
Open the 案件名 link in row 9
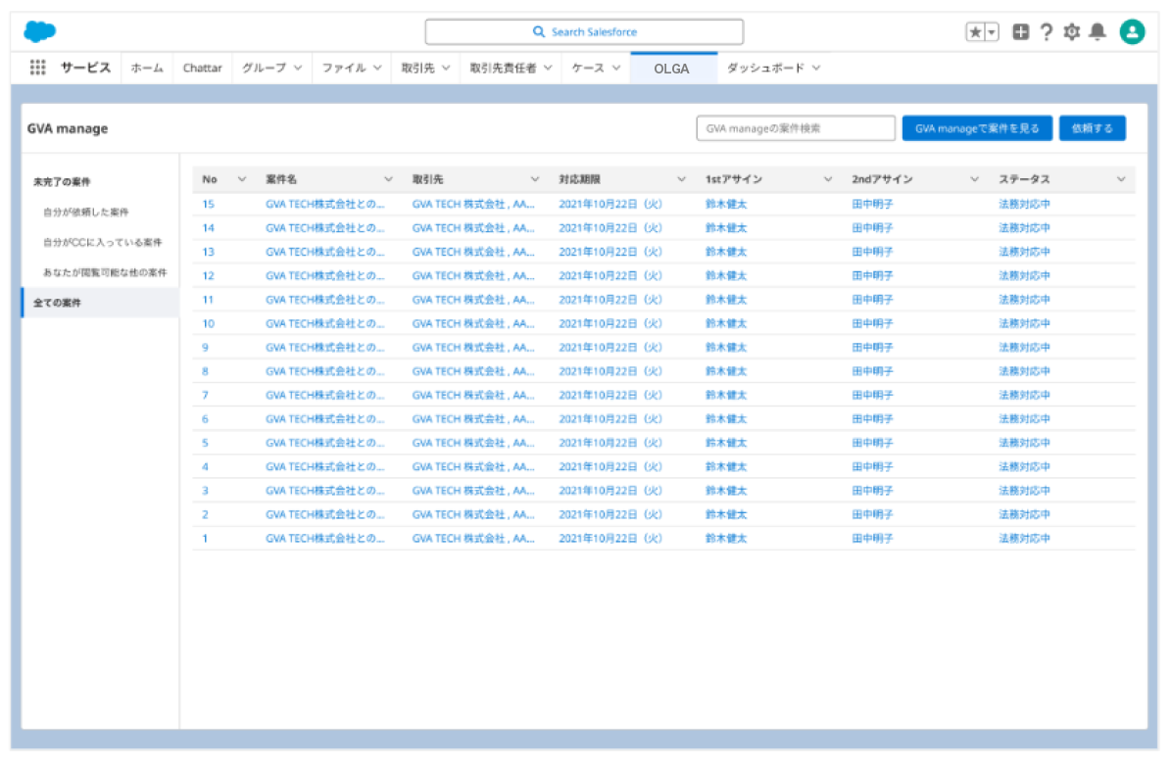pos(325,347)
